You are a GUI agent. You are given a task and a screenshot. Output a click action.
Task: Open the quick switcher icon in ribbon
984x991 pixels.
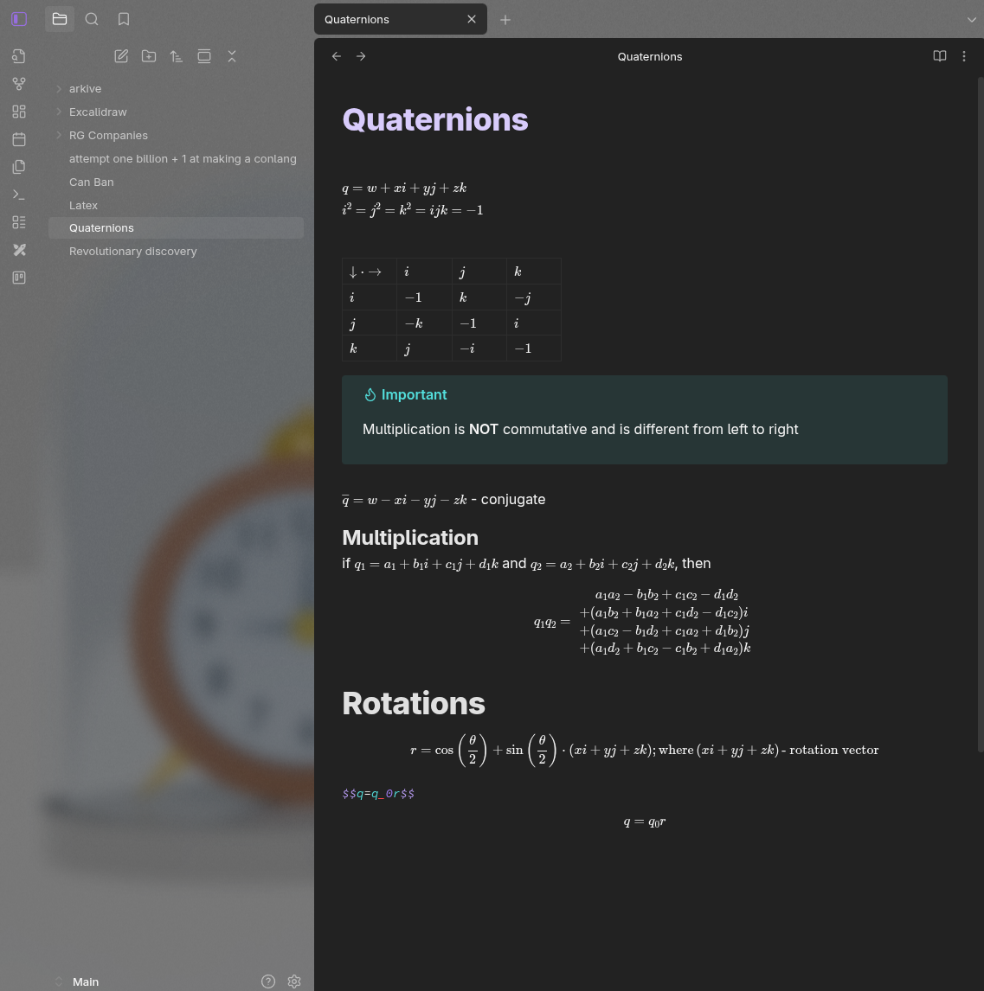19,56
